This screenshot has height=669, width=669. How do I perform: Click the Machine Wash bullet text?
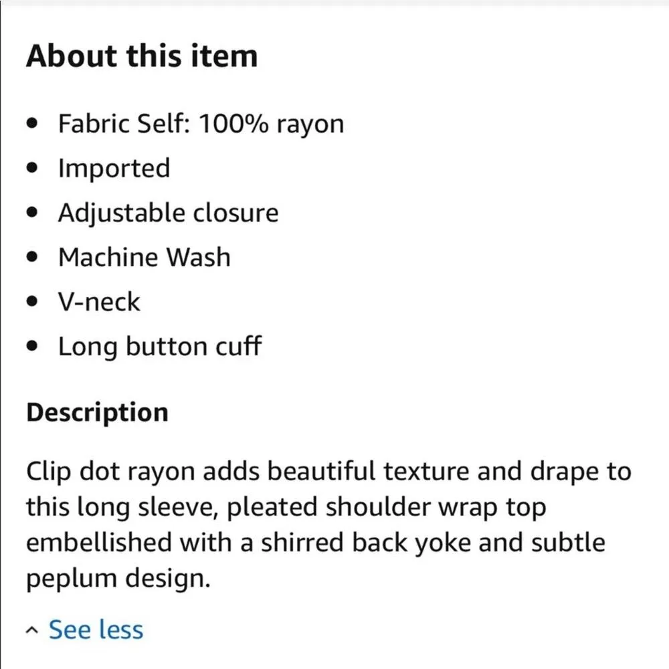click(x=144, y=257)
